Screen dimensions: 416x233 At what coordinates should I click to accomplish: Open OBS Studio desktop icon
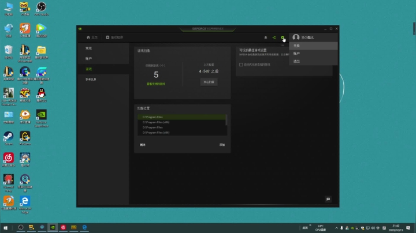coord(42,9)
